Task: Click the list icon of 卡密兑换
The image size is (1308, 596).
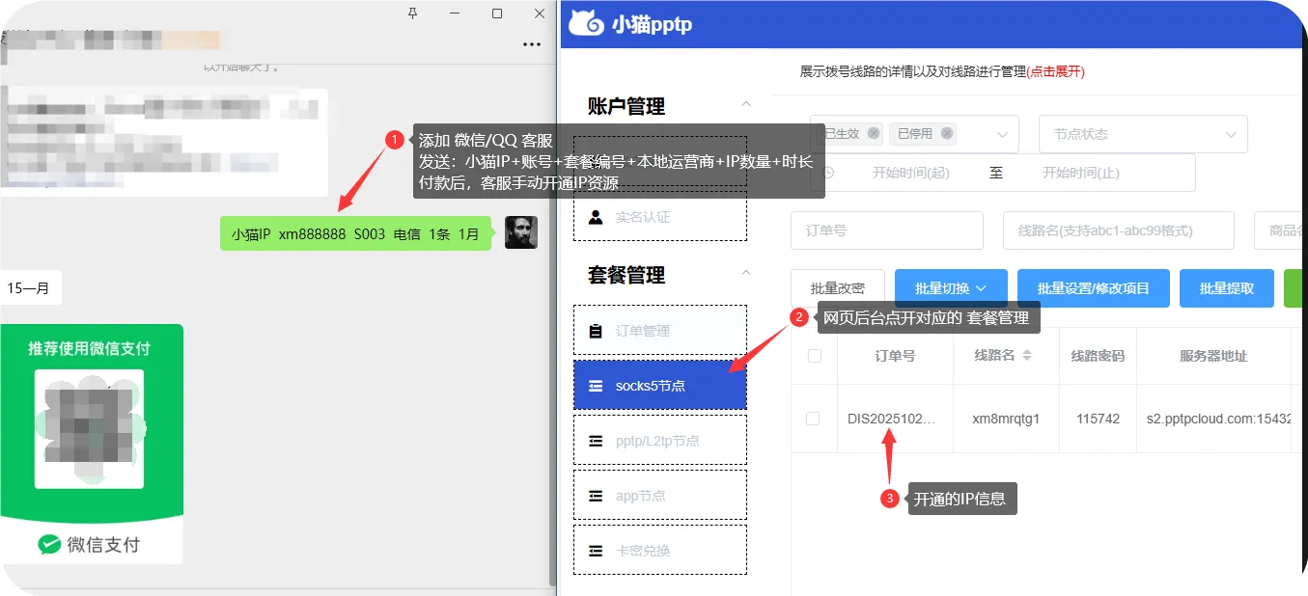Action: [596, 551]
